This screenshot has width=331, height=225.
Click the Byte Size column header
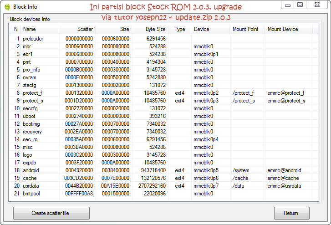pos(150,29)
